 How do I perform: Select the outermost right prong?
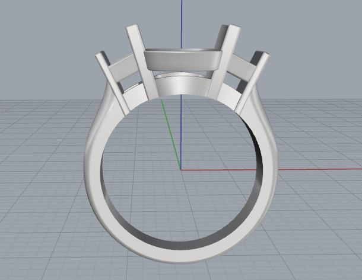[x=253, y=83]
